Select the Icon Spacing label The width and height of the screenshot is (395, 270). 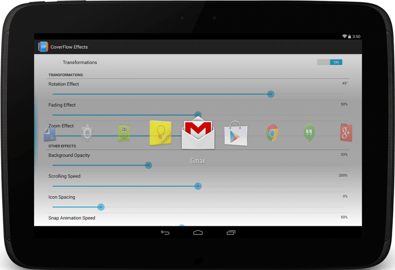pos(62,197)
